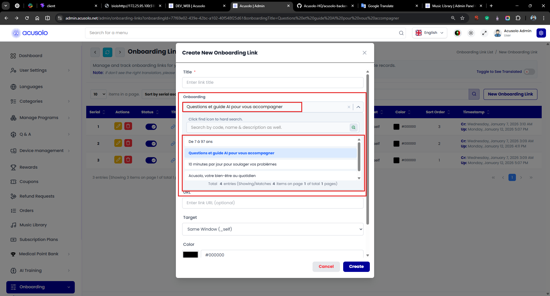Click the black color swatch in row 1
This screenshot has height=296, width=550.
(396, 127)
